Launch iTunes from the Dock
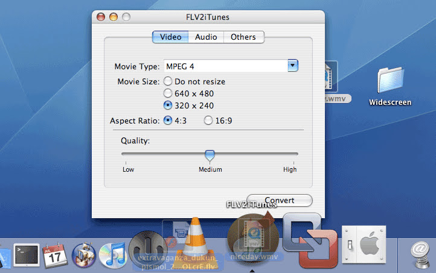The height and width of the screenshot is (273, 436). (113, 256)
